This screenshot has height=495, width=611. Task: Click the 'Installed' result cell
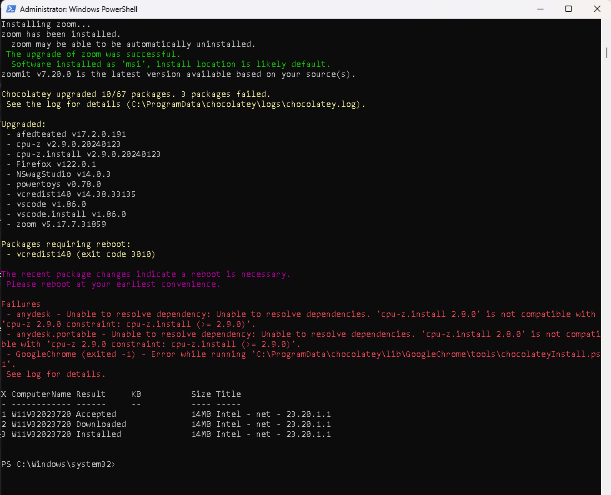click(x=99, y=434)
